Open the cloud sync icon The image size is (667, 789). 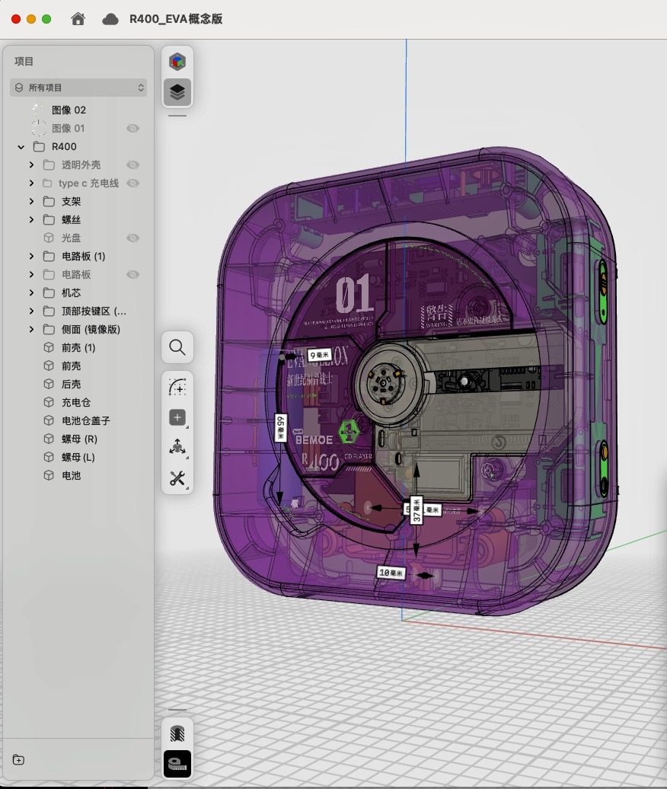click(110, 19)
